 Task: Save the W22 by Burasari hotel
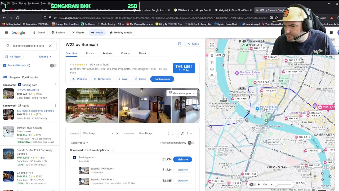pos(122,79)
